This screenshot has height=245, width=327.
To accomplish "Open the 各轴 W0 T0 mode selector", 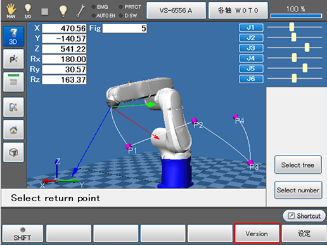I will click(x=238, y=10).
